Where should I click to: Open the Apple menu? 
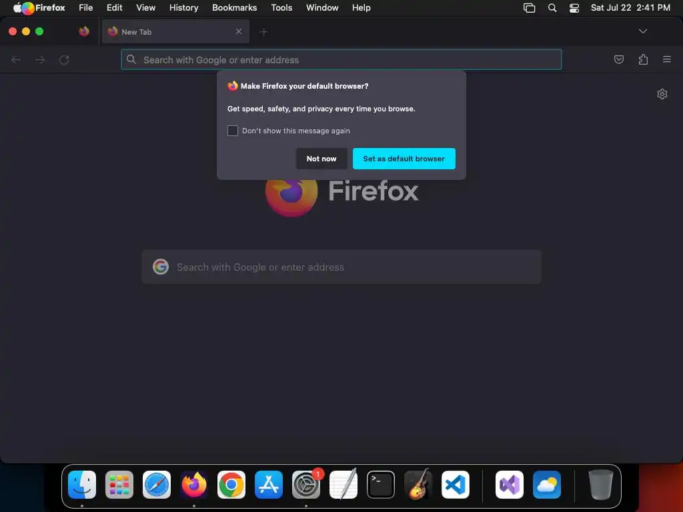(17, 7)
